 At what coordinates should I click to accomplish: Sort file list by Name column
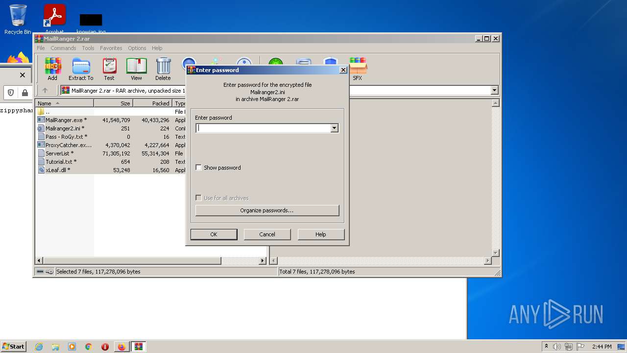[65, 103]
